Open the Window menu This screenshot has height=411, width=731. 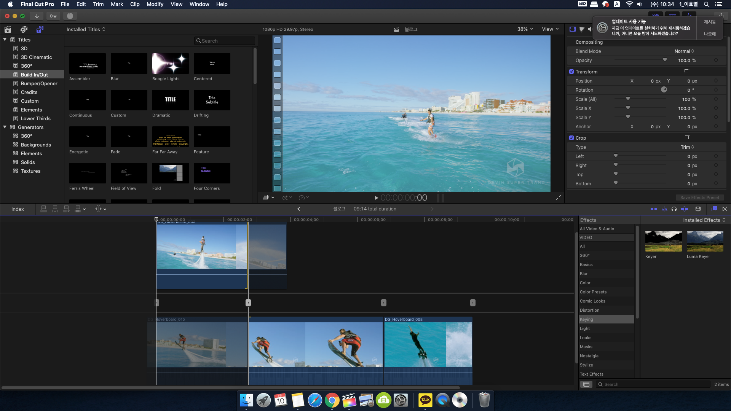coord(200,4)
